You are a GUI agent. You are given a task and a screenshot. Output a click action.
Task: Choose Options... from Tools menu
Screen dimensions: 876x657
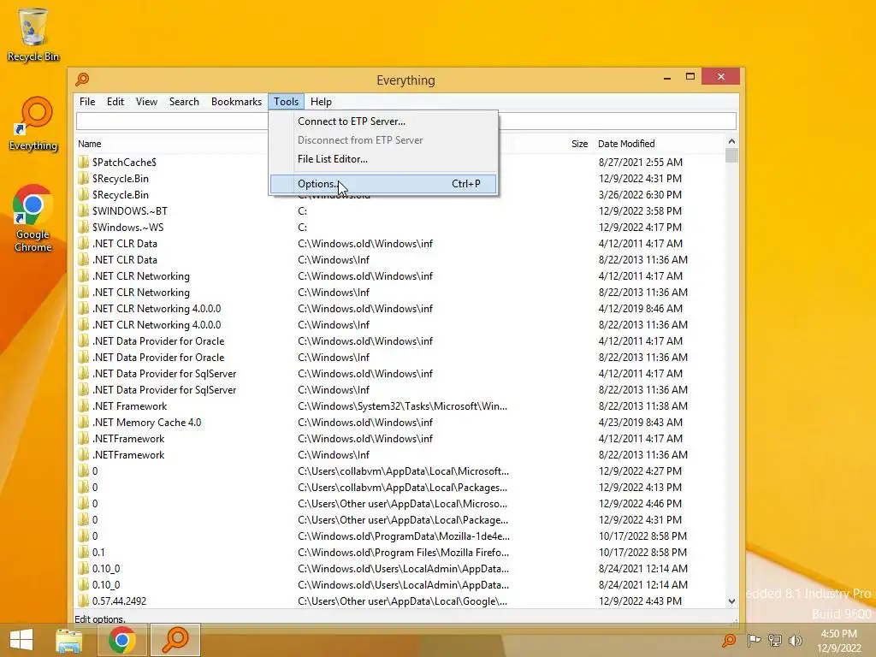point(383,184)
